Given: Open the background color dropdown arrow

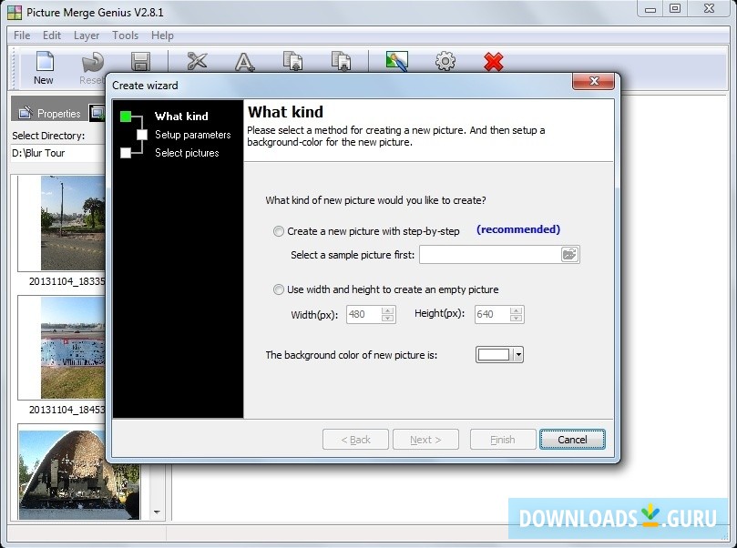Looking at the screenshot, I should click(x=517, y=355).
